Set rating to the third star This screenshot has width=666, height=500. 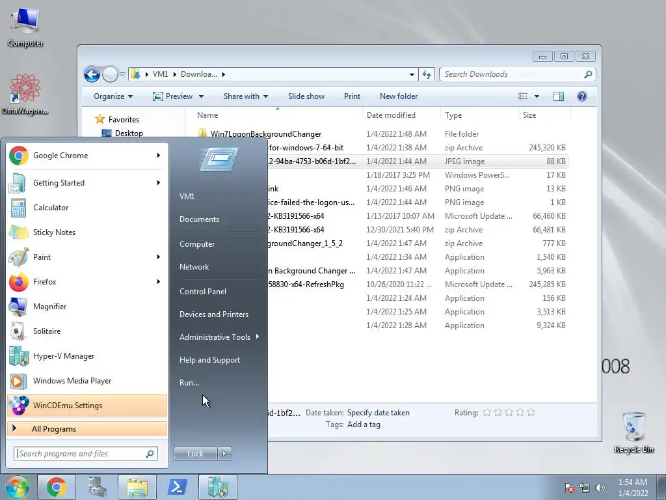(x=509, y=412)
